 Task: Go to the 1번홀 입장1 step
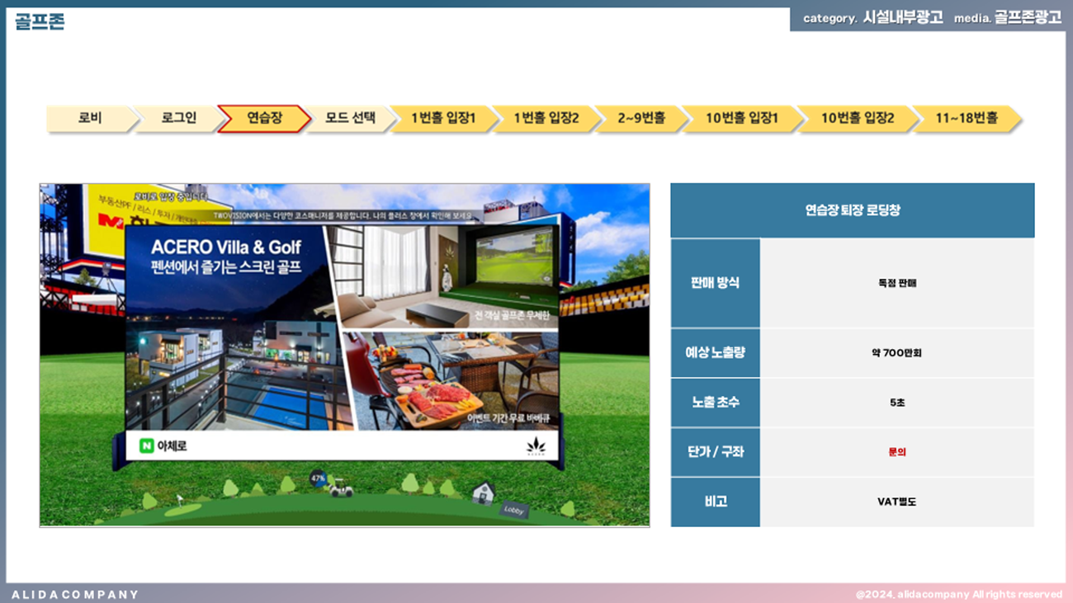[443, 118]
